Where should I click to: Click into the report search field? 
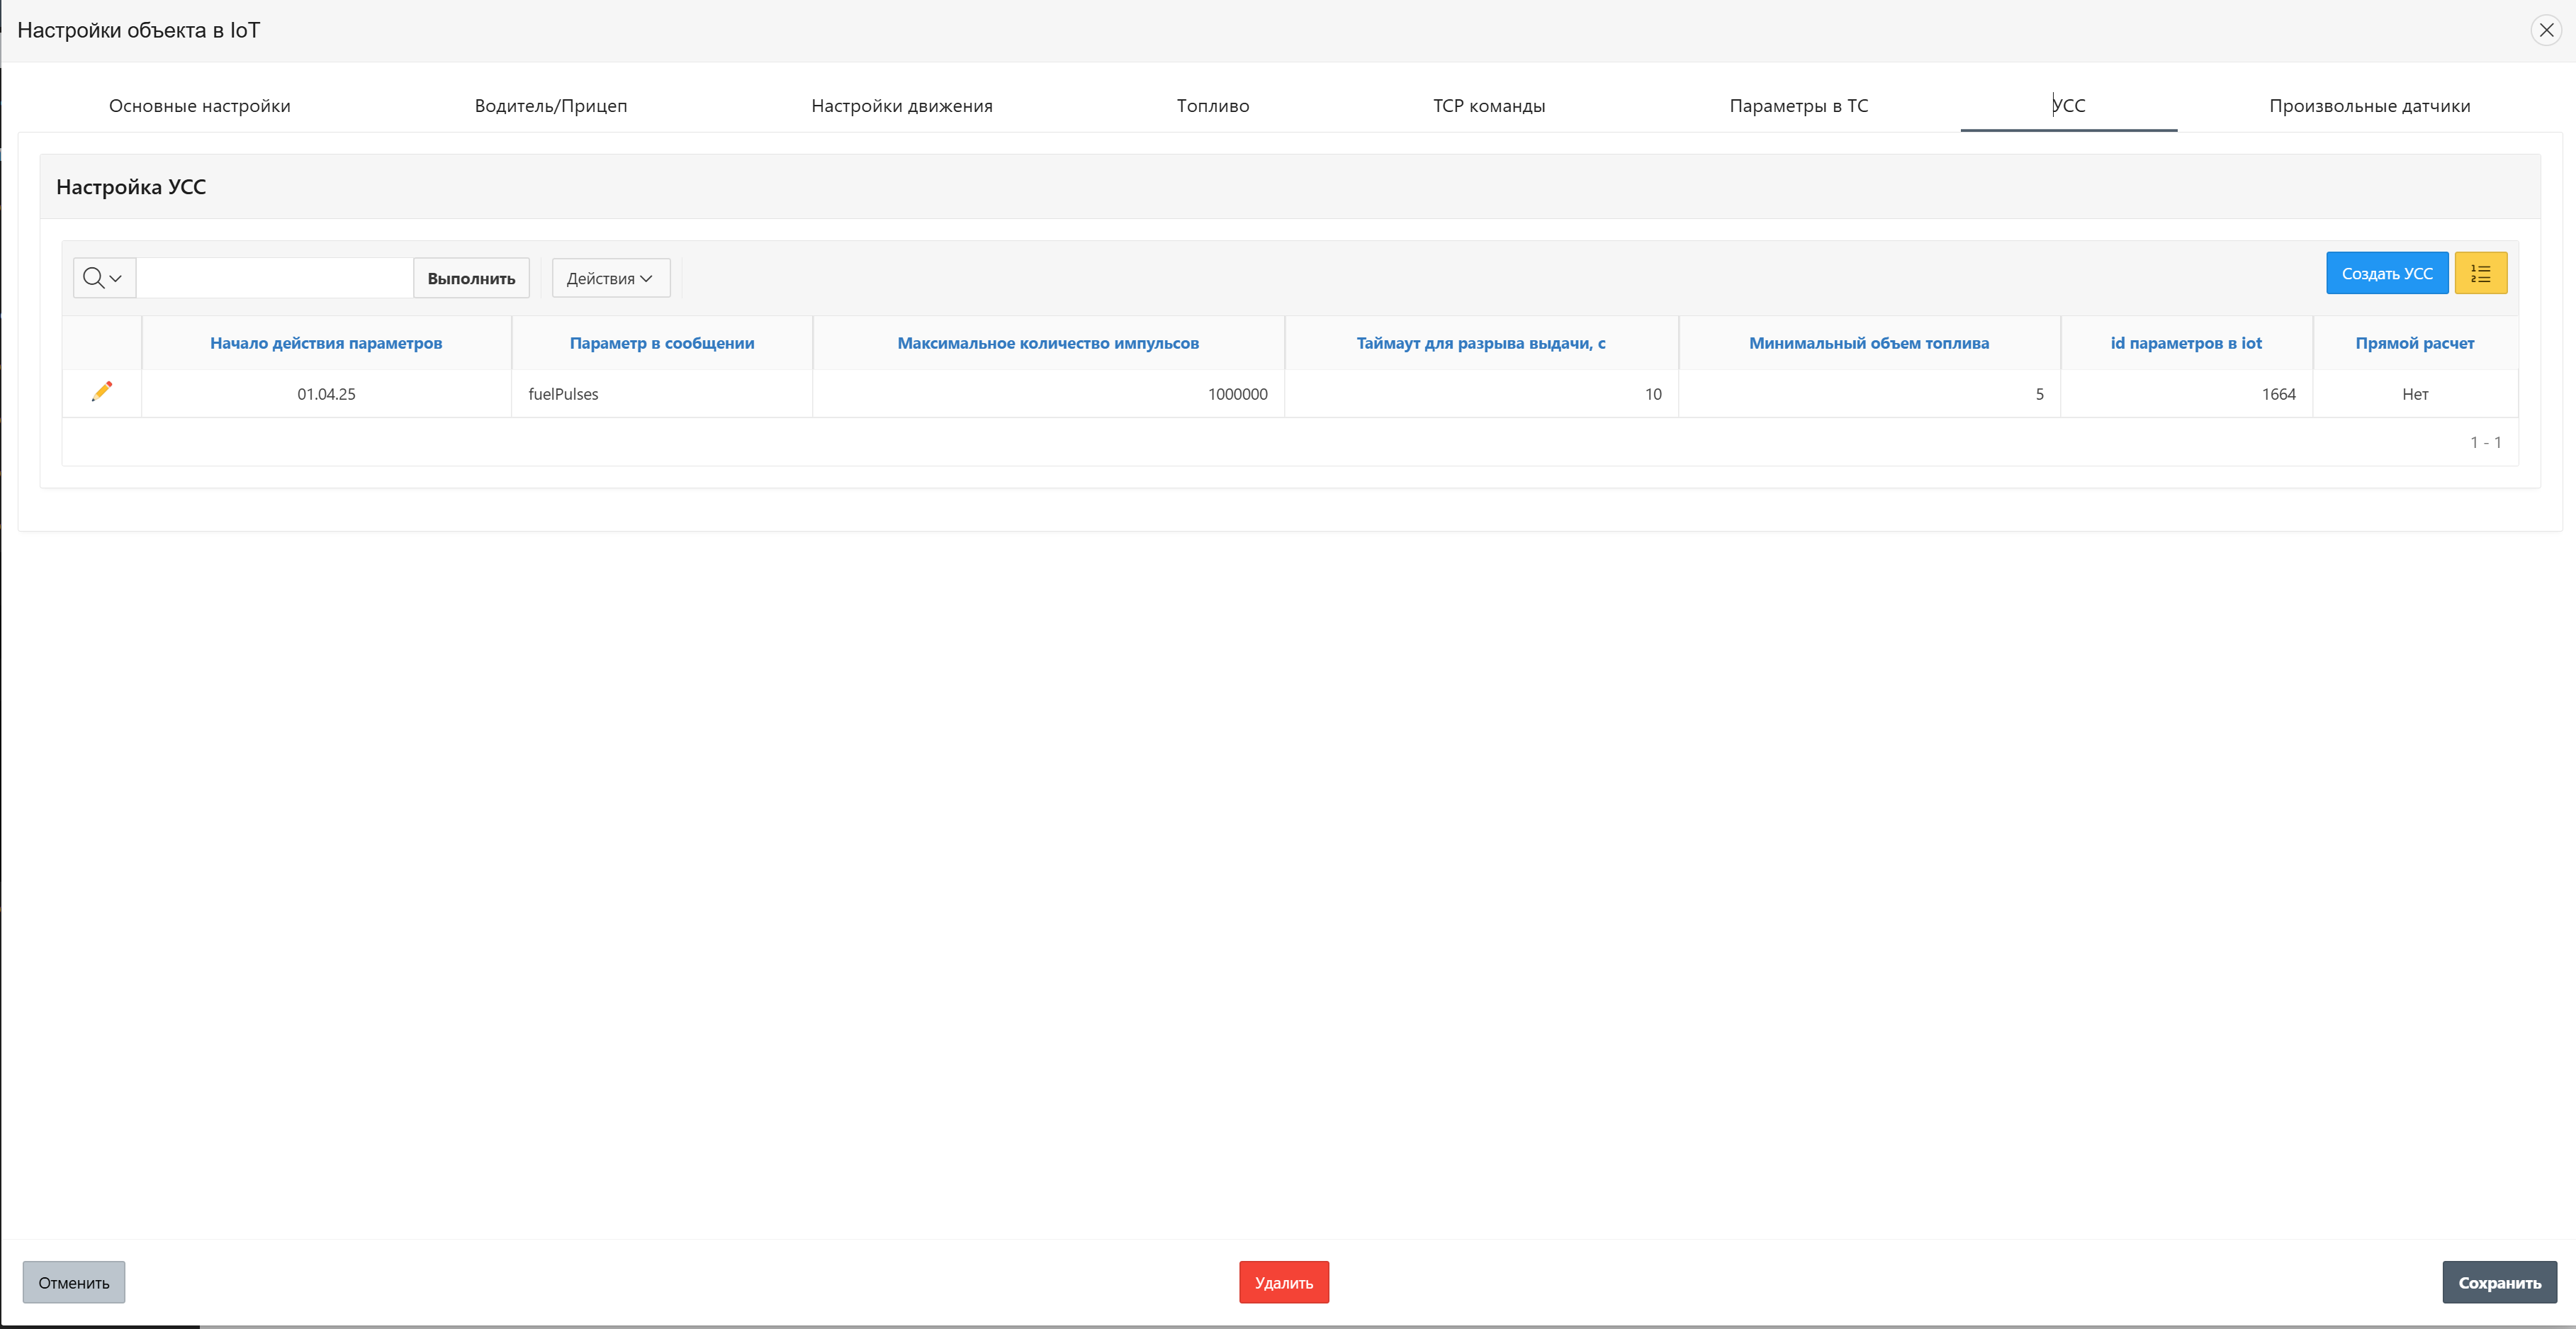(274, 278)
